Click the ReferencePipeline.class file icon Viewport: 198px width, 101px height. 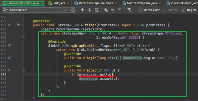tap(76, 3)
